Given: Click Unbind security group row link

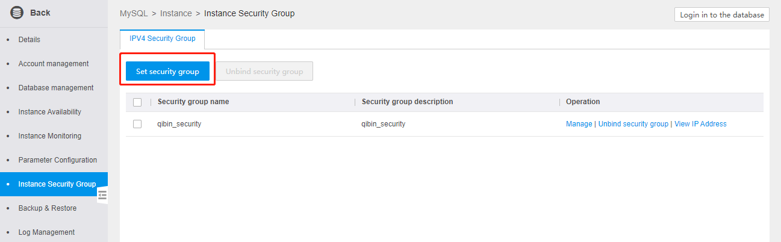Looking at the screenshot, I should (x=633, y=124).
